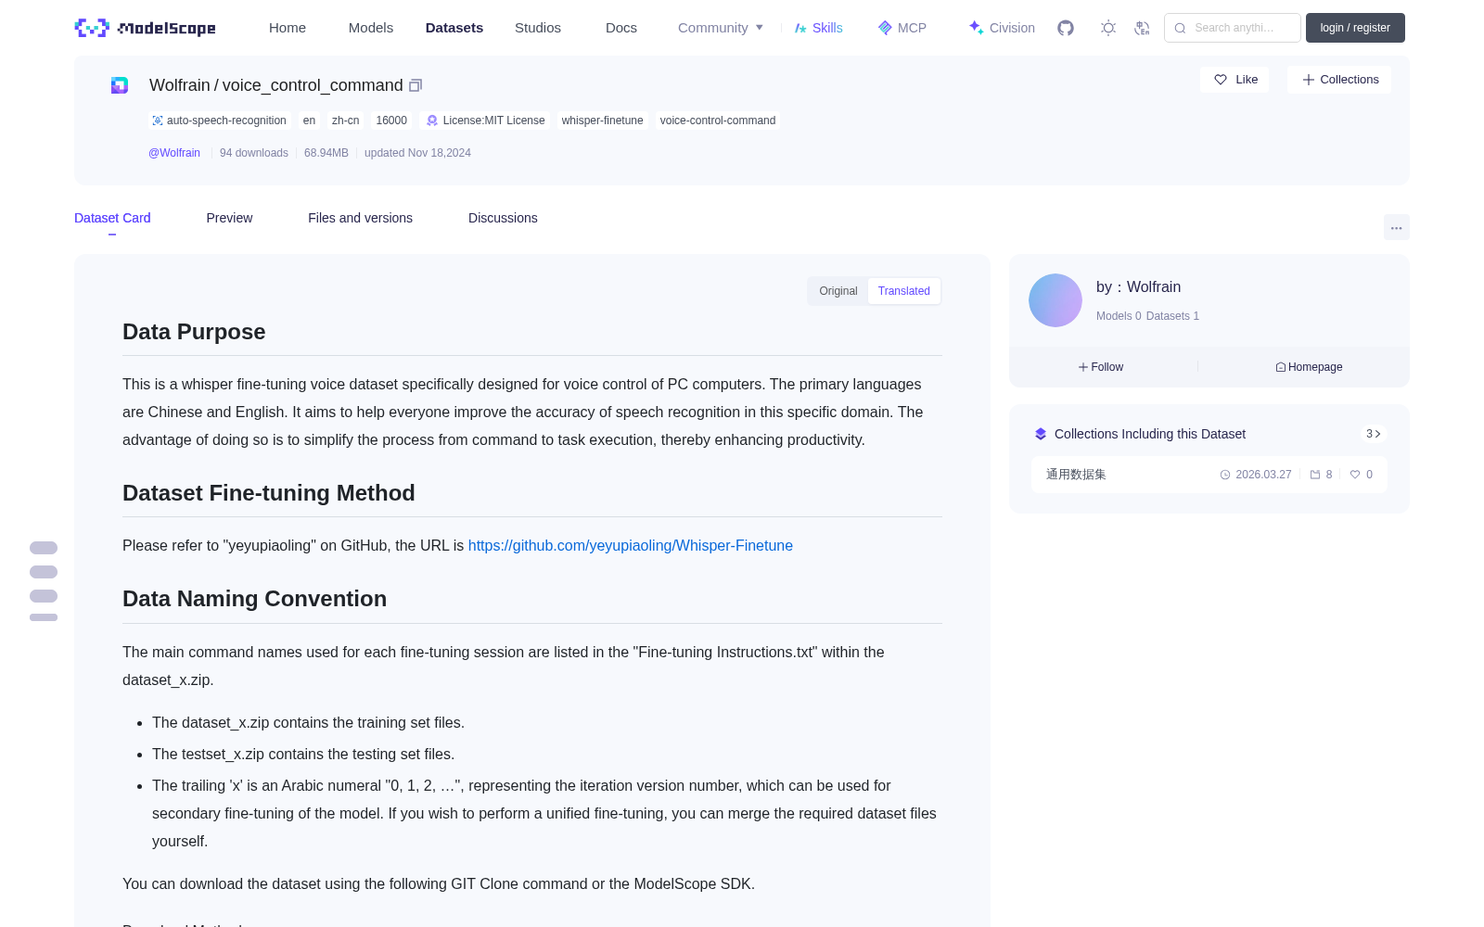Visit the author's Homepage
The image size is (1484, 927).
coord(1309,367)
